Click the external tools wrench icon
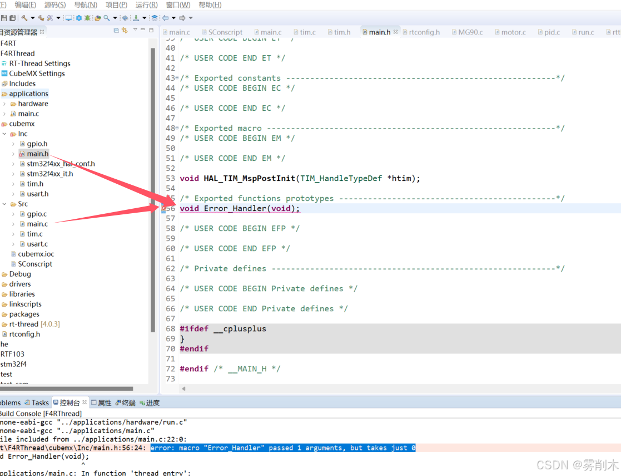 tap(50, 17)
